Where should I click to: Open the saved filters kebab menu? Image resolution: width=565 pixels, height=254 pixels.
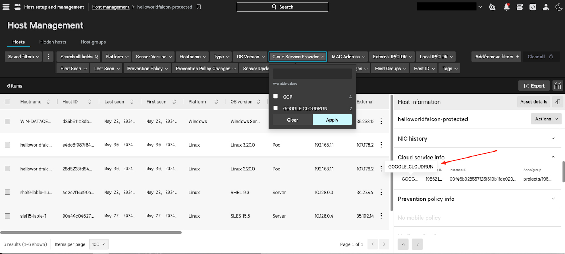pos(48,57)
